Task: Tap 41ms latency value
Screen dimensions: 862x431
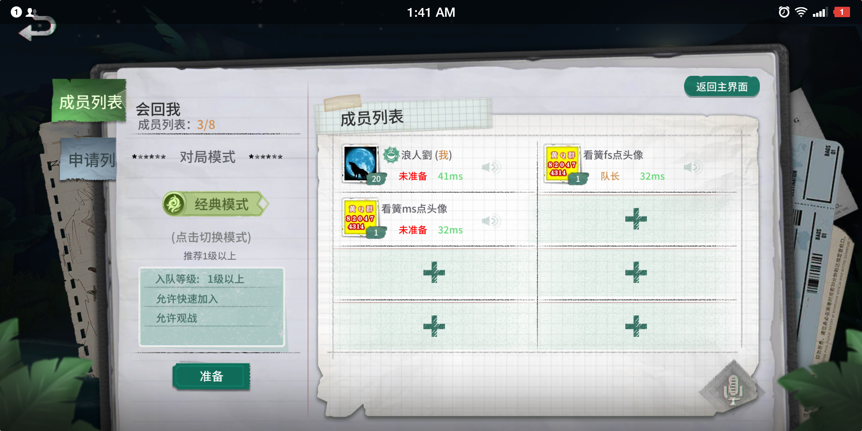Action: tap(450, 176)
